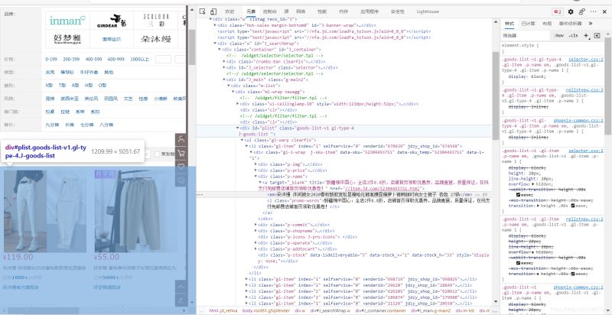
Task: Toggle the :hov element state button
Action: (x=558, y=35)
